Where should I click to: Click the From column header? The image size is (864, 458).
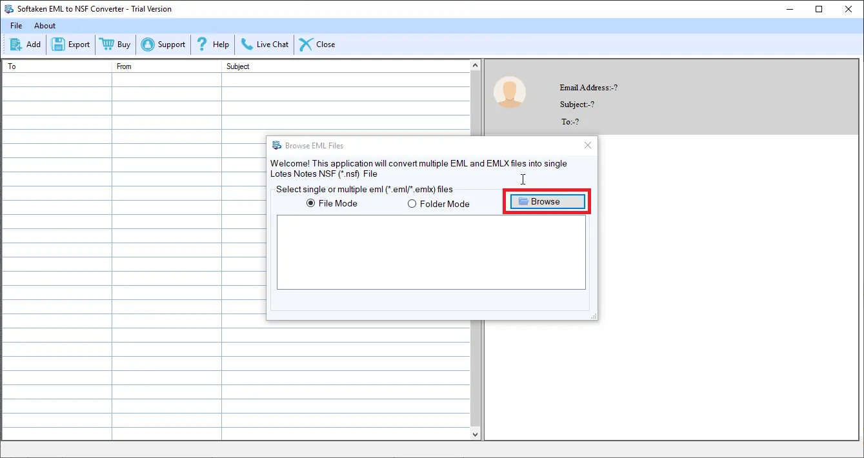point(166,66)
